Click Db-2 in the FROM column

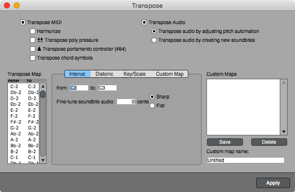(x=16, y=93)
